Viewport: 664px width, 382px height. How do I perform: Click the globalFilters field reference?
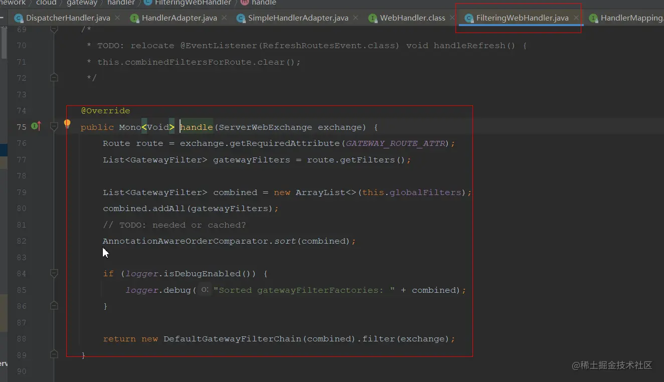tap(425, 193)
